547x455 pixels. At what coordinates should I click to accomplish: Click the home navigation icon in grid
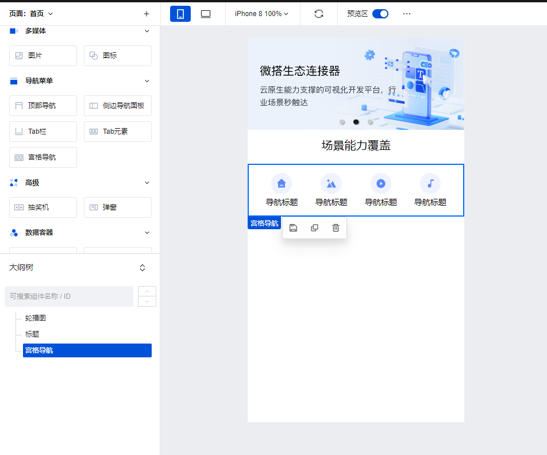[282, 183]
